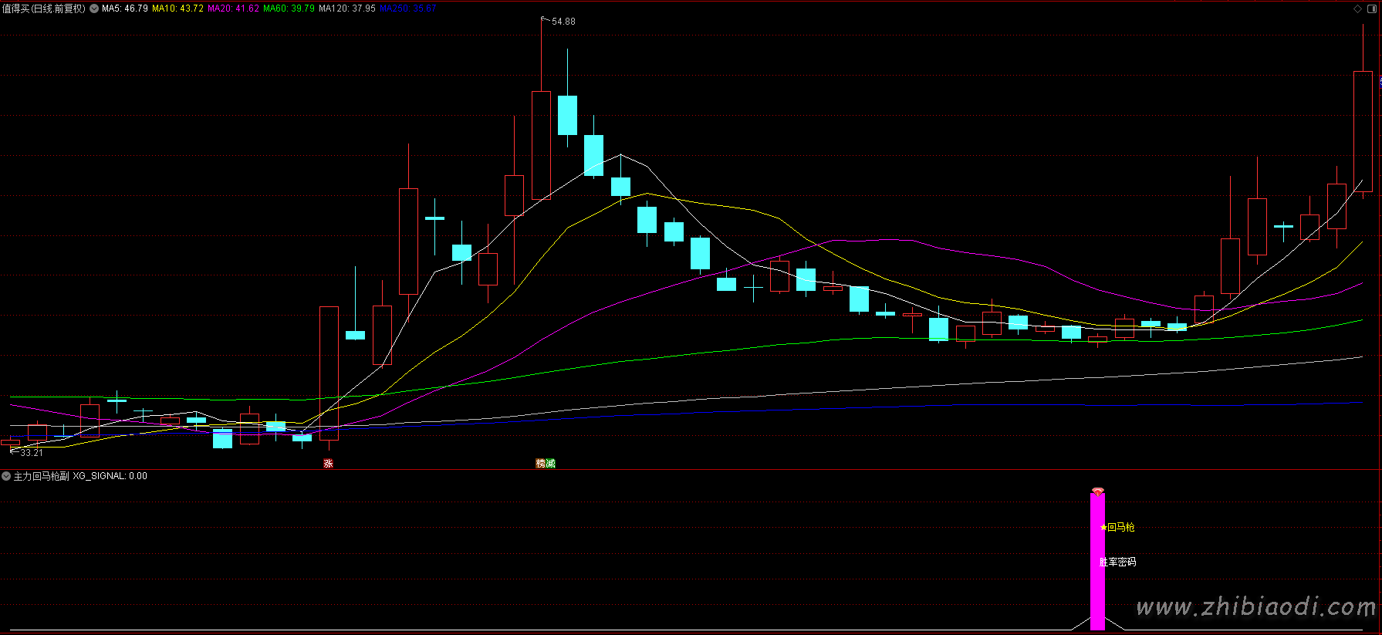Click the signal icon atop magenta bar
Image resolution: width=1382 pixels, height=635 pixels.
(x=1097, y=491)
